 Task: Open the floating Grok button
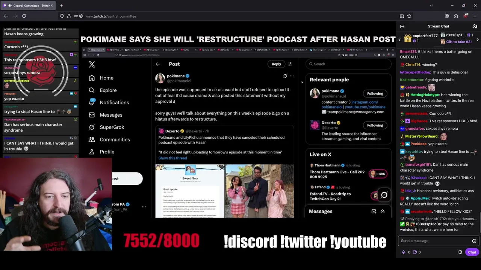(x=384, y=195)
